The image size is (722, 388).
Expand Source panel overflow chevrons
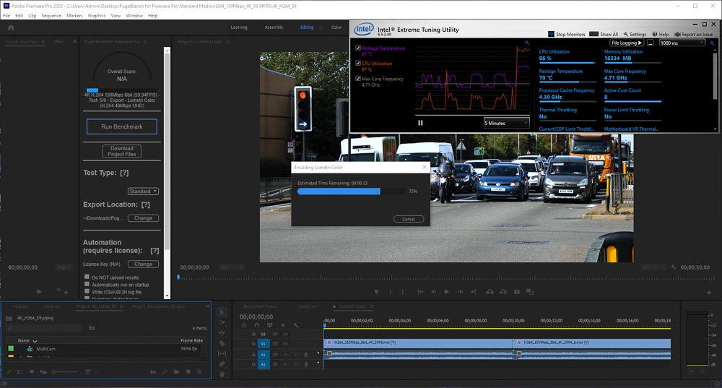pos(74,42)
